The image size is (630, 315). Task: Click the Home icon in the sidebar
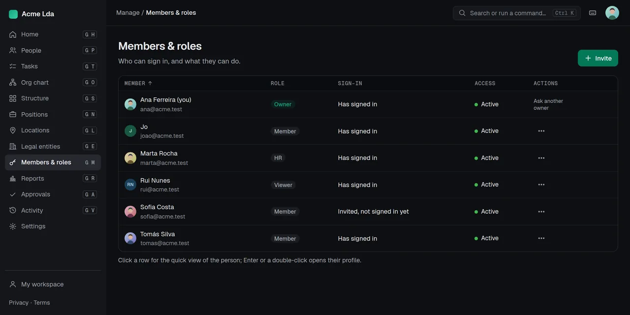[13, 34]
